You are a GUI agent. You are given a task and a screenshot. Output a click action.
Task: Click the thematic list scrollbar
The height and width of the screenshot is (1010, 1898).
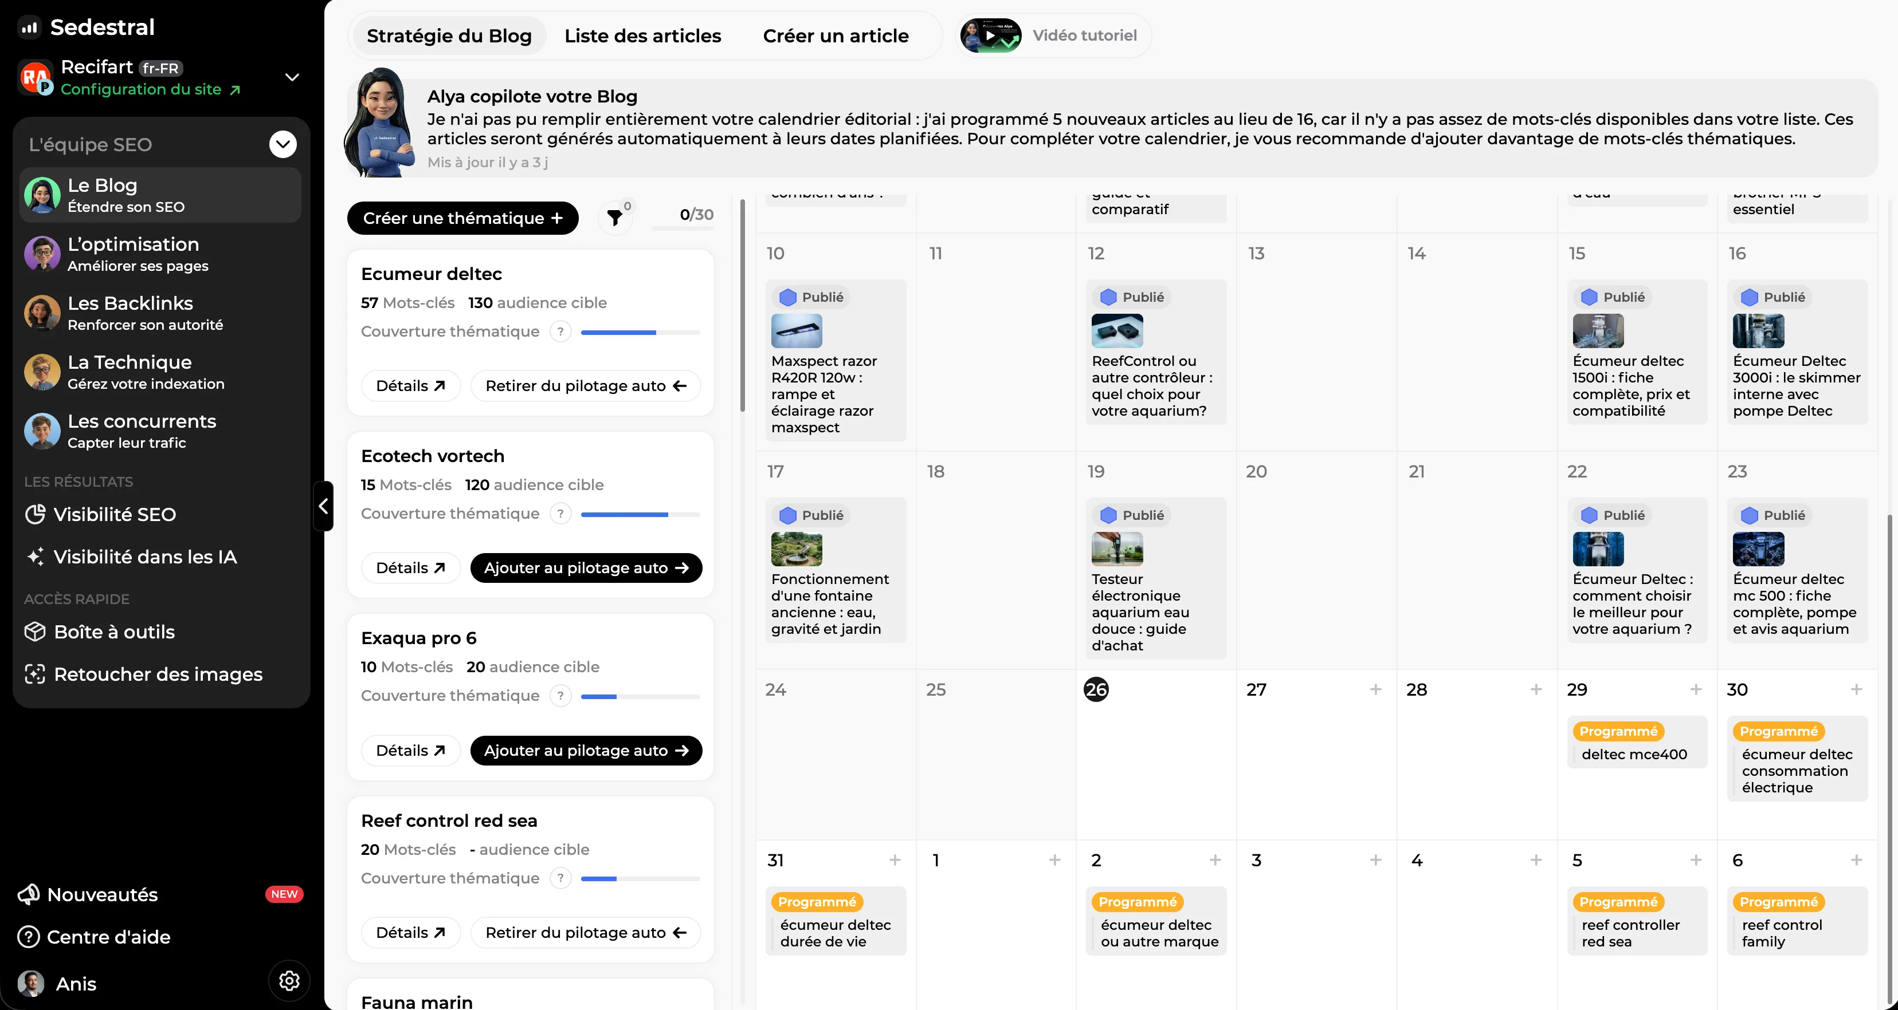point(742,306)
